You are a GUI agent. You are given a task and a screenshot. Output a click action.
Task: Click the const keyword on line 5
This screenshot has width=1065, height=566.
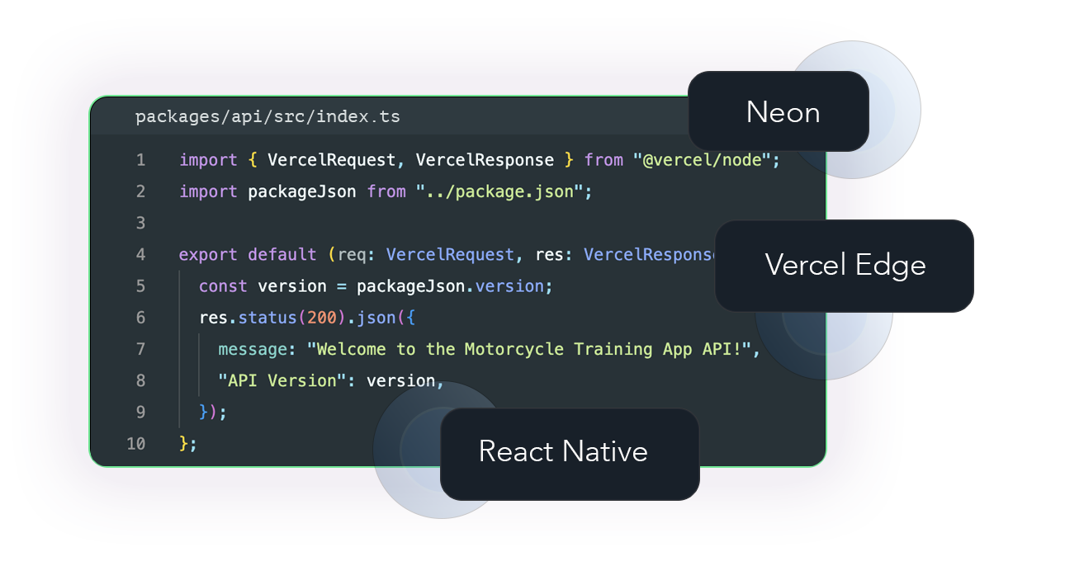[x=223, y=286]
